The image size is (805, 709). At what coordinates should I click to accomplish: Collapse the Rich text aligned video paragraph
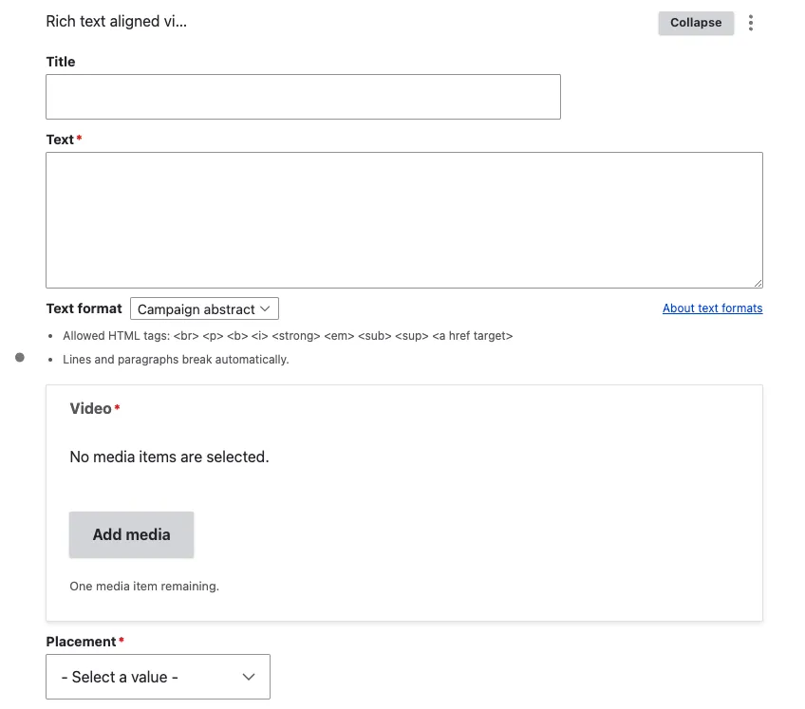[696, 23]
